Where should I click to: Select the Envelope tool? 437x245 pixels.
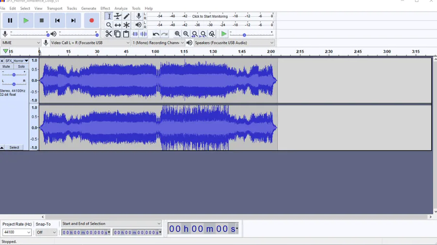click(x=118, y=16)
